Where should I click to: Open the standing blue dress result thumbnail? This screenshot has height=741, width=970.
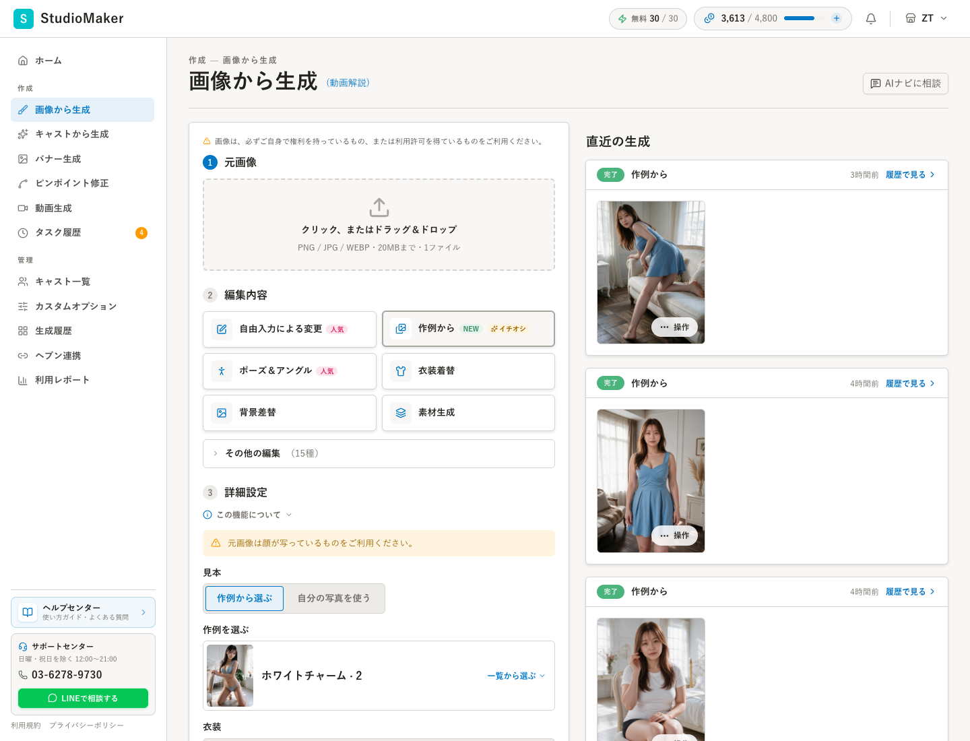(651, 481)
